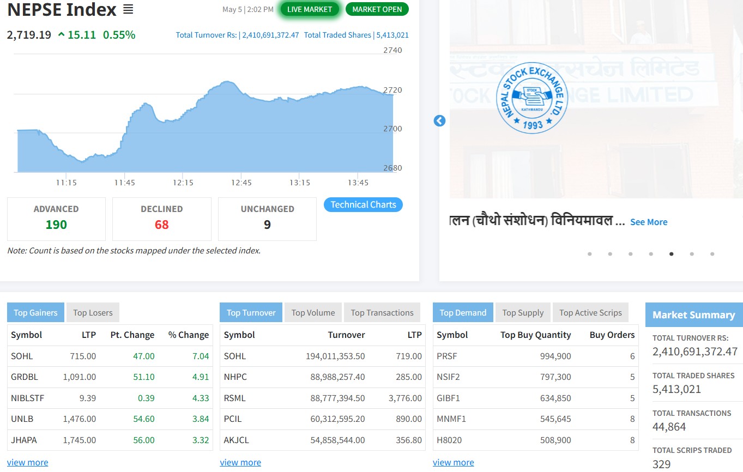Select the seventh carousel dot
This screenshot has height=472, width=743.
[x=712, y=254]
